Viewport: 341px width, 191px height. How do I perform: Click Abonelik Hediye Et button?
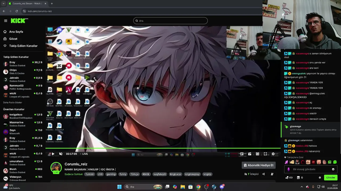pos(259,165)
